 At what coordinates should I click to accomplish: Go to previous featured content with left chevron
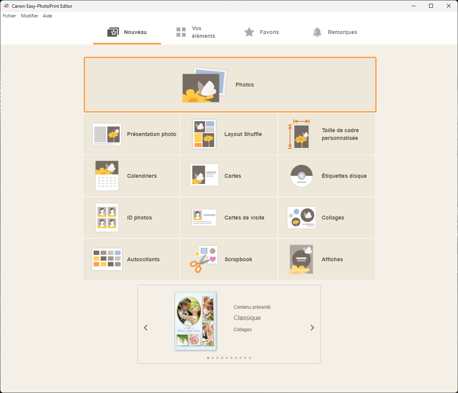[146, 328]
